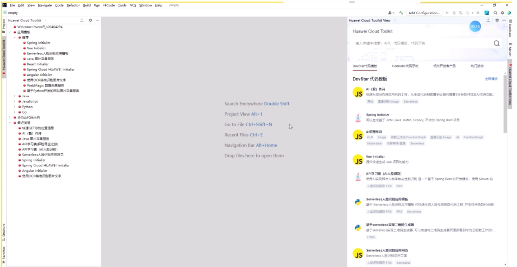The height and width of the screenshot is (267, 517).
Task: Open the File menu
Action: pos(12,5)
